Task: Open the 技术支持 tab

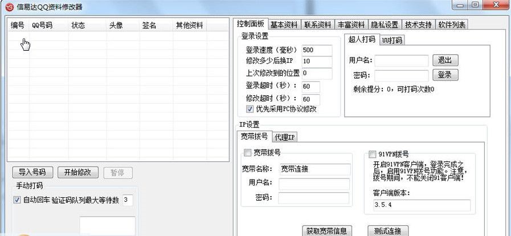Action: click(x=419, y=25)
